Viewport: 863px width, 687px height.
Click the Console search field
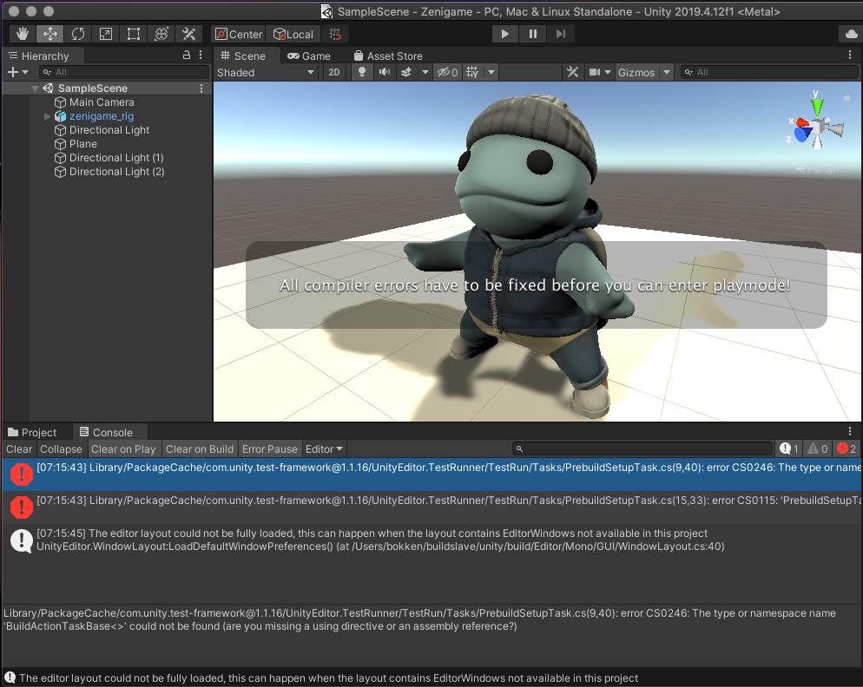click(x=642, y=448)
